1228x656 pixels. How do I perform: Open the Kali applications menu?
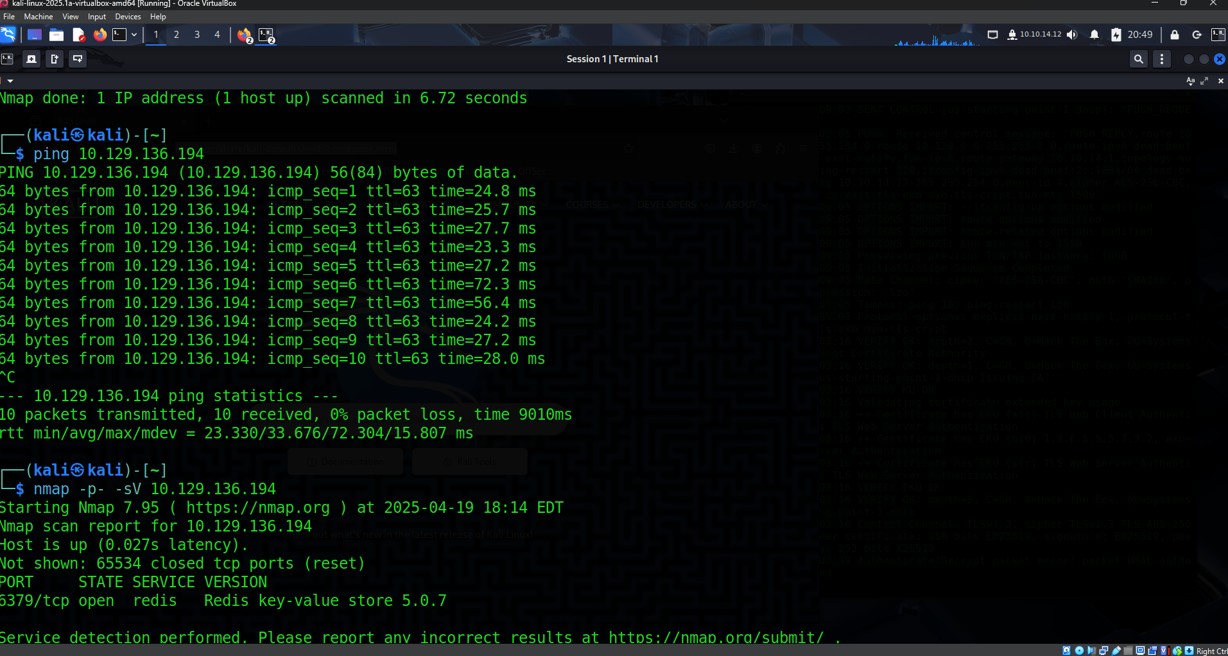click(x=8, y=35)
